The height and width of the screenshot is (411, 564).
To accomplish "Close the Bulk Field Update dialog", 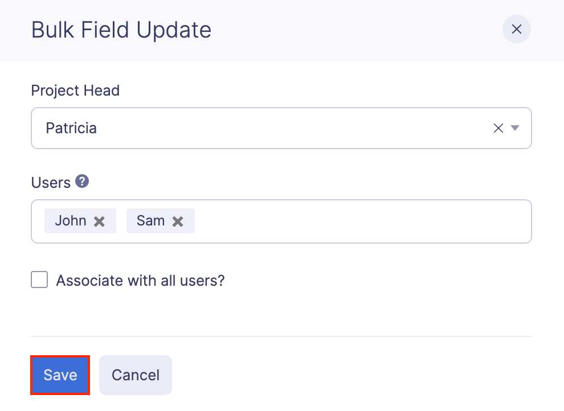I will (x=516, y=30).
